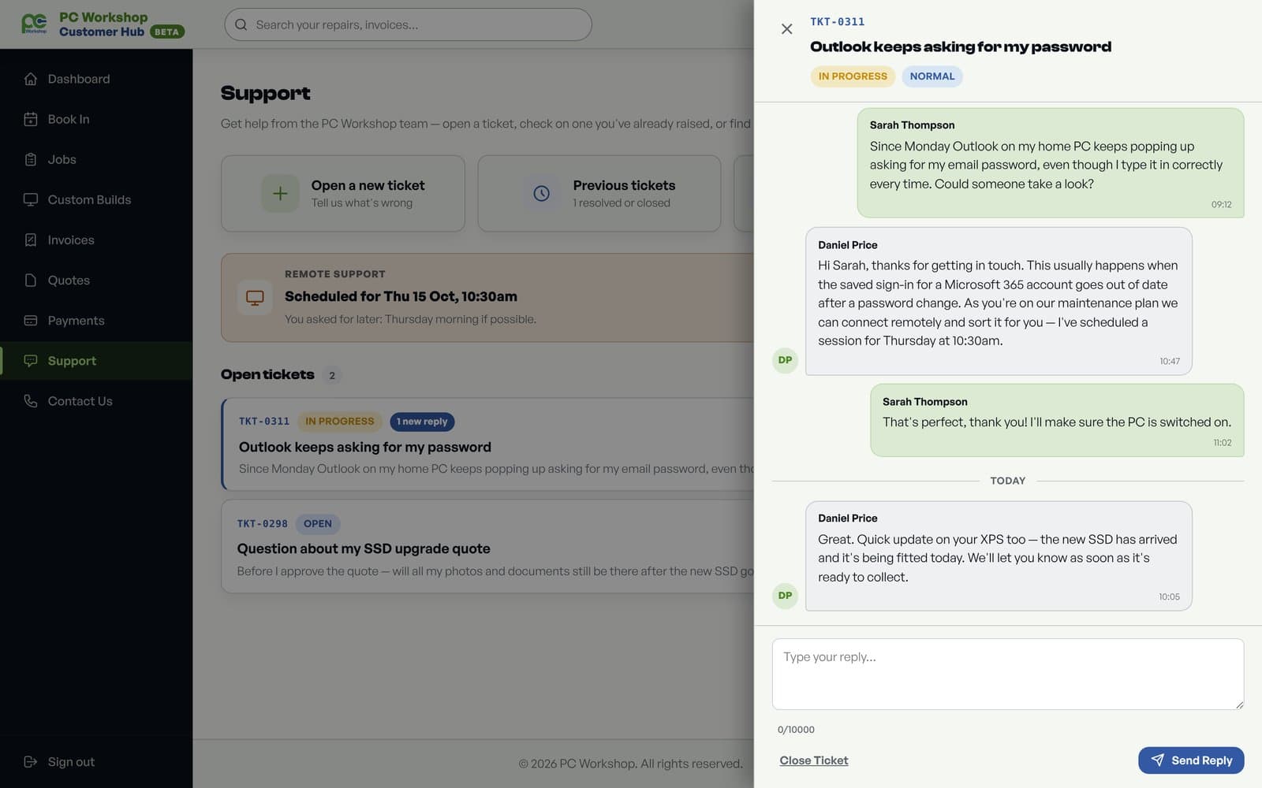Image resolution: width=1262 pixels, height=788 pixels.
Task: Open the Jobs section
Action: 96,159
